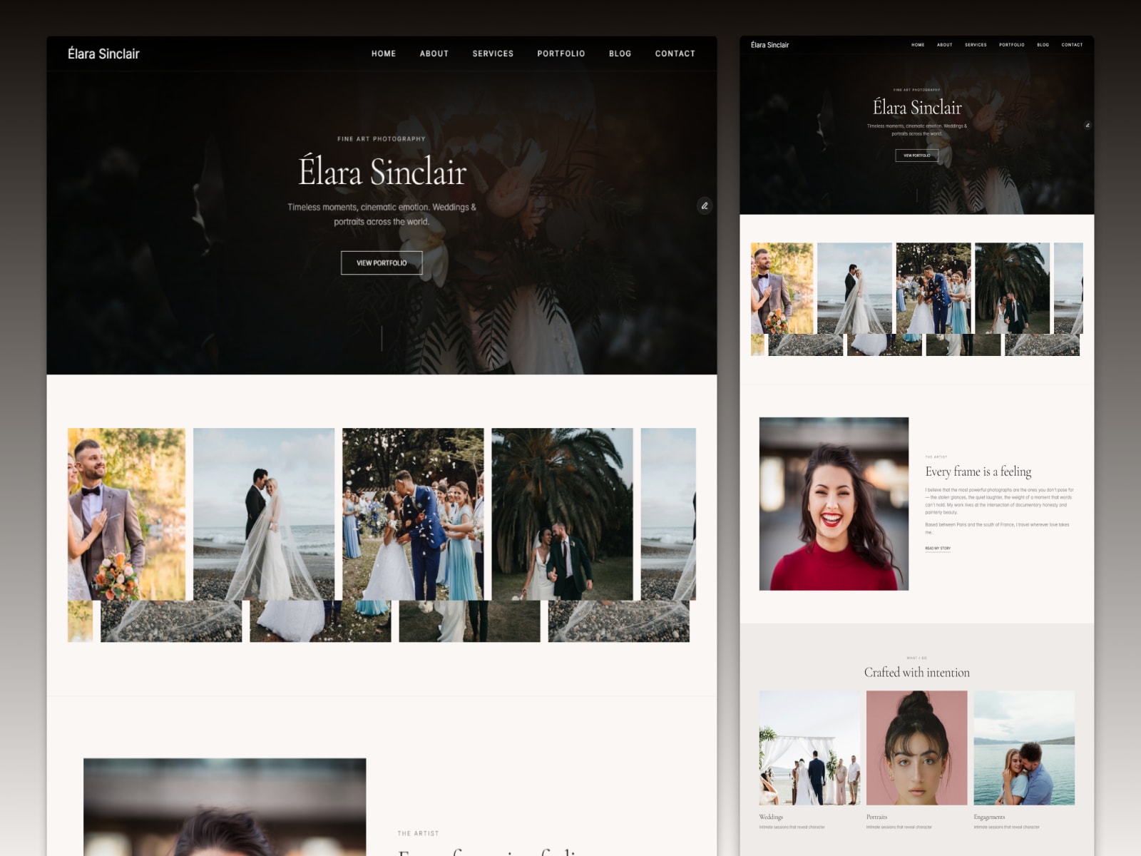Click the smiling woman portrait in right window
1141x856 pixels.
click(x=834, y=504)
